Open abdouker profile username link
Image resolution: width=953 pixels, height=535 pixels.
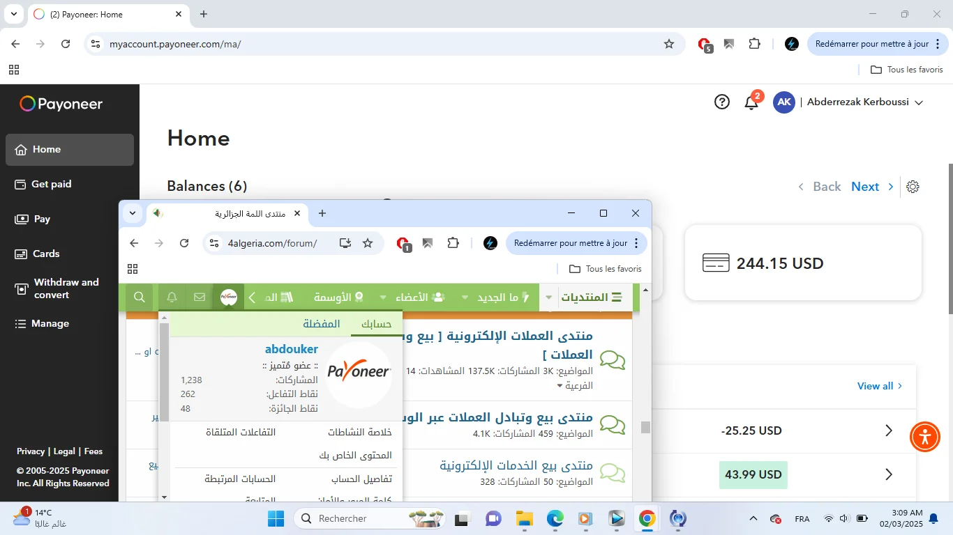[291, 349]
